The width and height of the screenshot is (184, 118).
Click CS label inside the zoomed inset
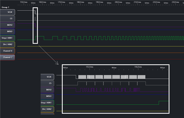pyautogui.click(x=48, y=83)
